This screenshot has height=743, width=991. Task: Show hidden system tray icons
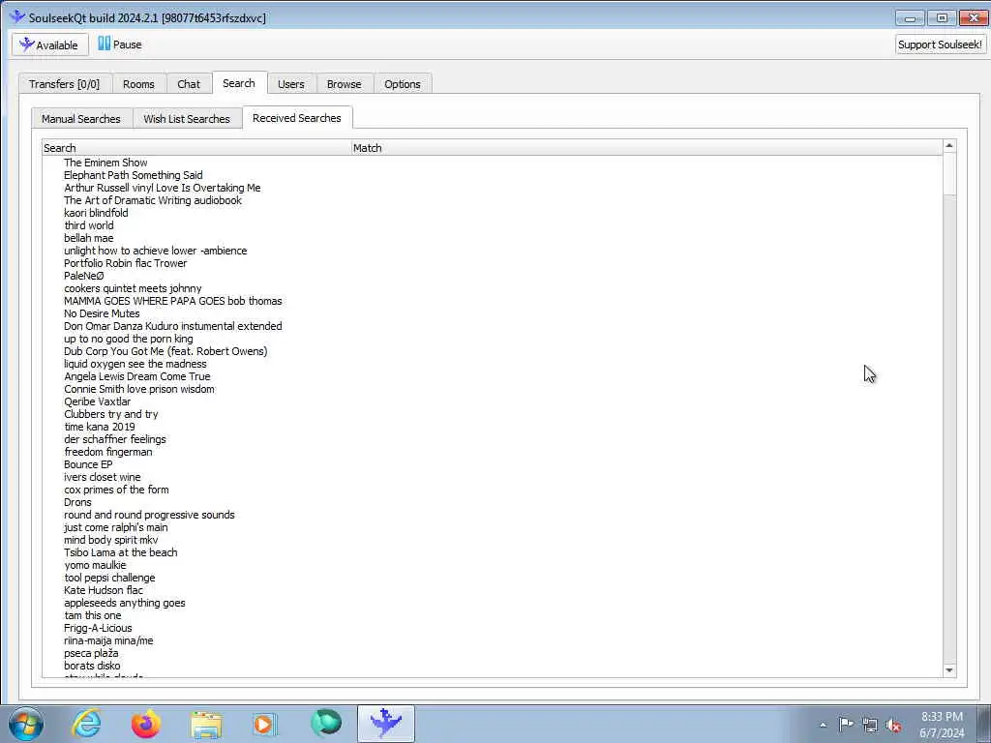[823, 725]
